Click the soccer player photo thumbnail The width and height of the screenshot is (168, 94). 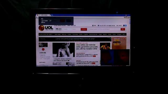[105, 46]
